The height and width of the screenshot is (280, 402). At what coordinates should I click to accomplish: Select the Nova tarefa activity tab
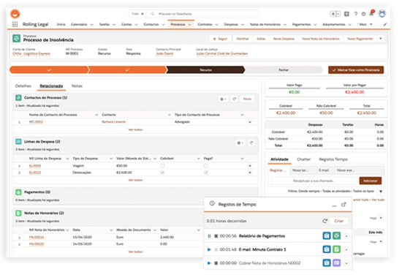point(300,170)
